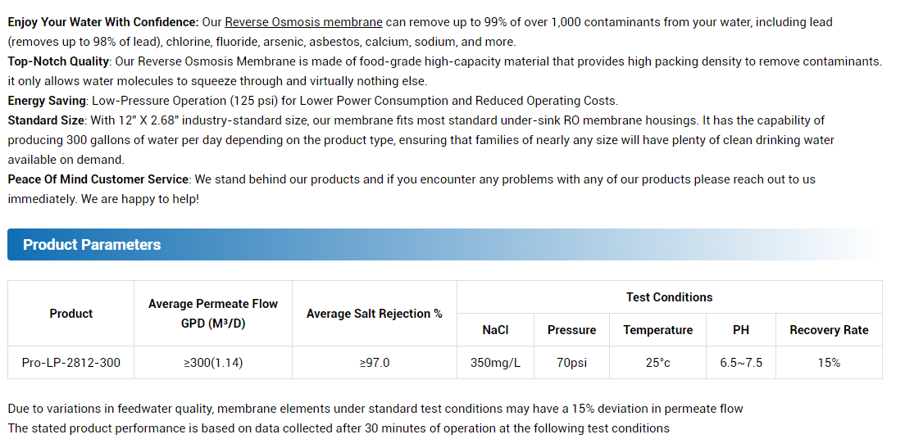Click the ≥97.0 salt rejection value

click(x=375, y=363)
